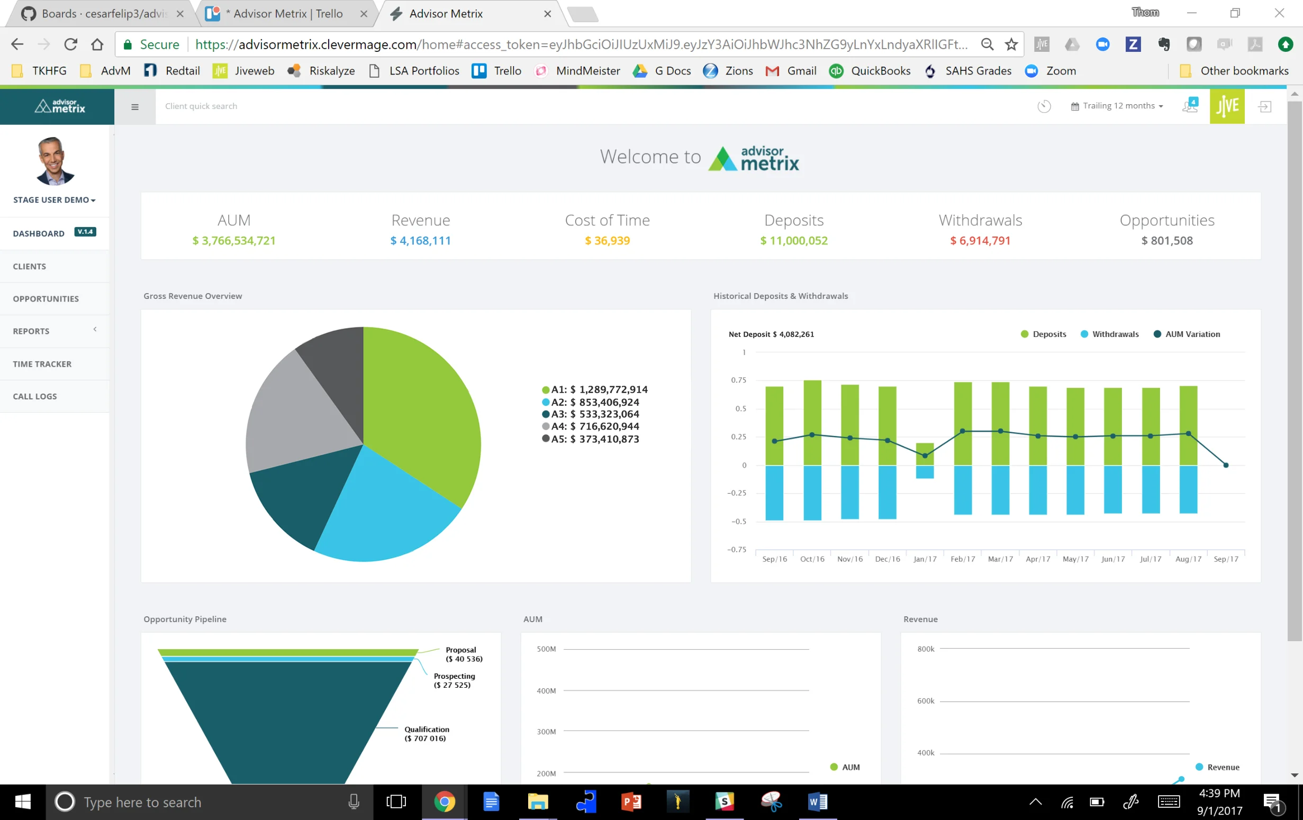Screen dimensions: 1303x820
Task: Open SAHS Grades bookmark
Action: point(968,71)
